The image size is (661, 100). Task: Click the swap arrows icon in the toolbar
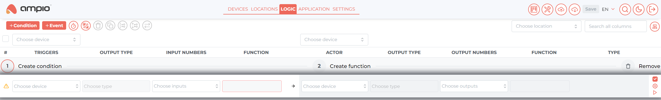pyautogui.click(x=147, y=26)
